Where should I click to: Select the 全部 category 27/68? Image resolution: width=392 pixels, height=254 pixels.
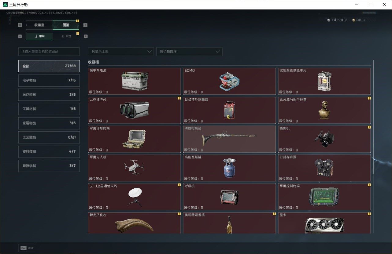pyautogui.click(x=49, y=66)
